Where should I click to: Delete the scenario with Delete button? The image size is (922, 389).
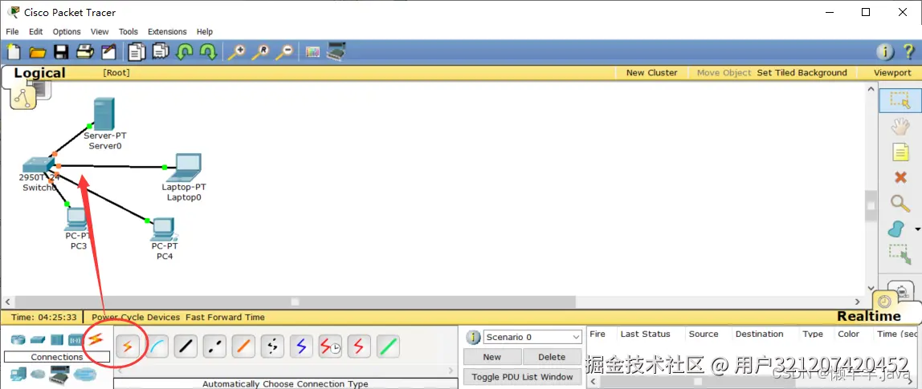point(552,357)
